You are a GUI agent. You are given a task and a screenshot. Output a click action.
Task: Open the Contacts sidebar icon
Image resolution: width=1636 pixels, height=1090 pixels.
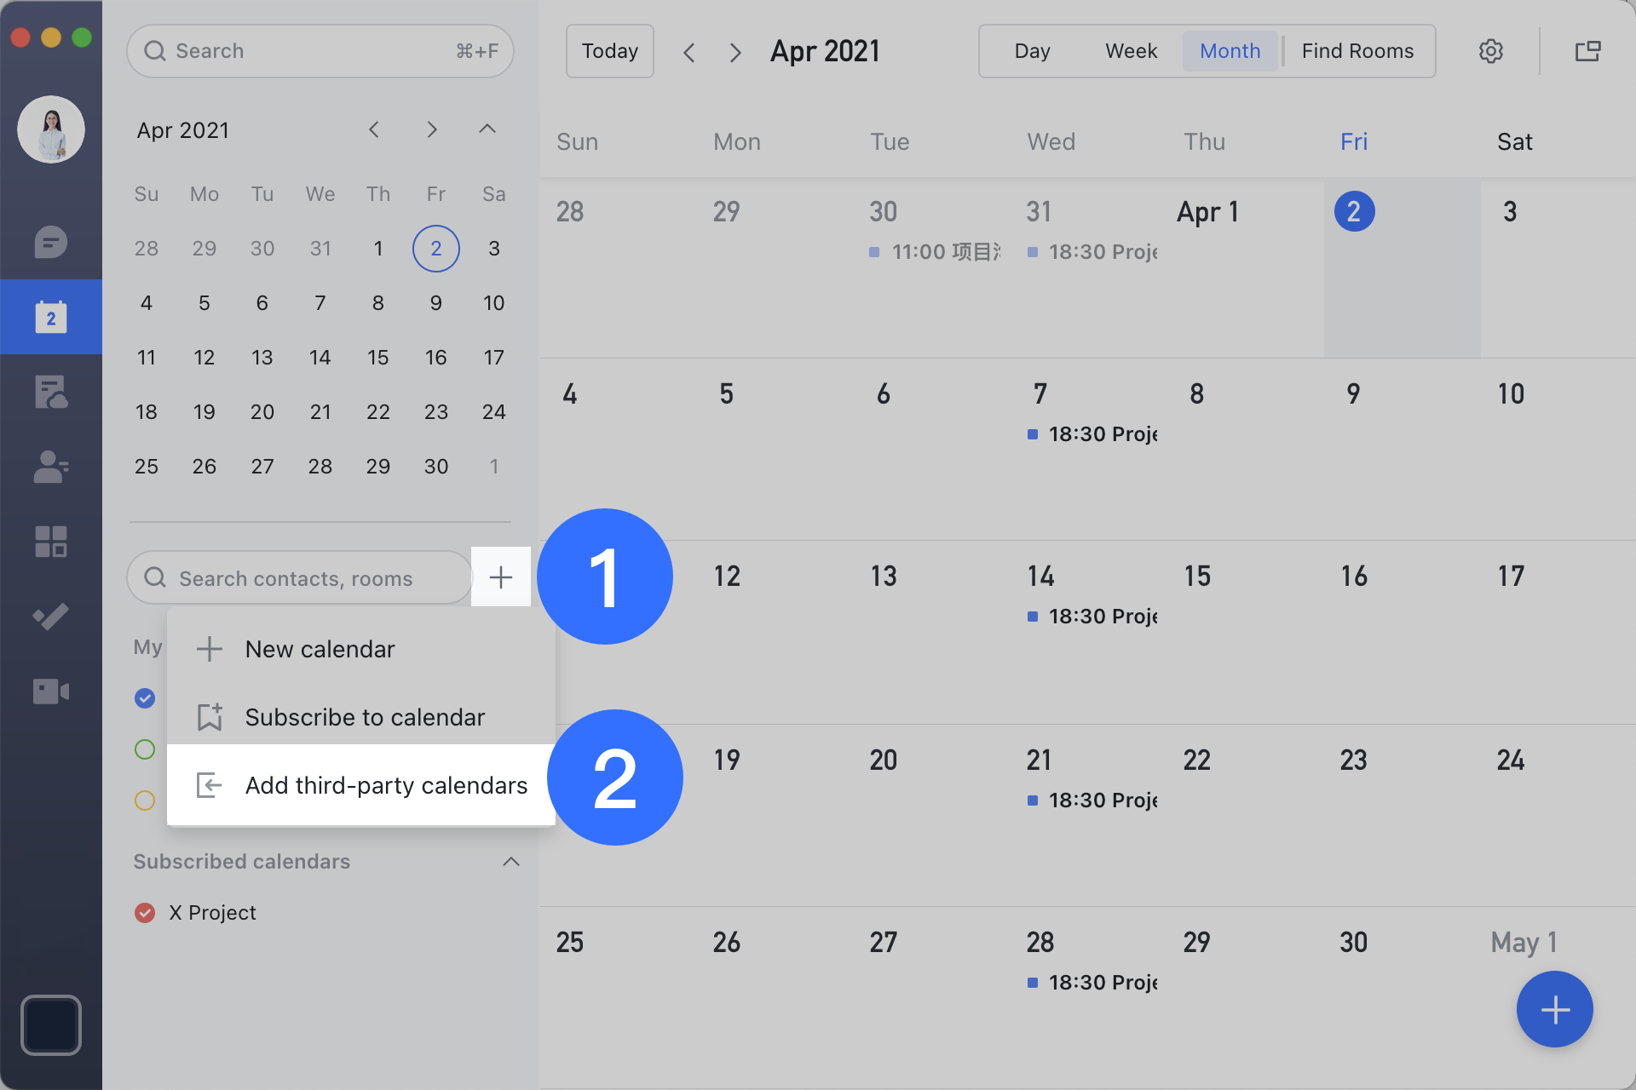click(51, 467)
